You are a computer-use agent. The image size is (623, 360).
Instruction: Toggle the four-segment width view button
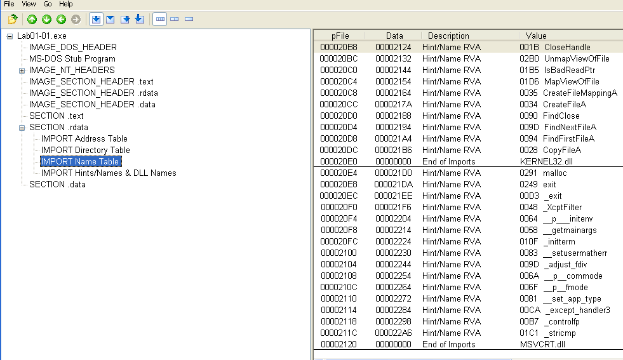160,19
